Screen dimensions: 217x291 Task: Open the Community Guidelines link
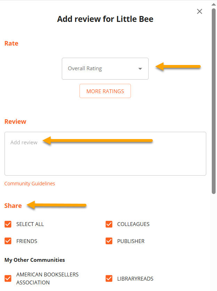30,184
